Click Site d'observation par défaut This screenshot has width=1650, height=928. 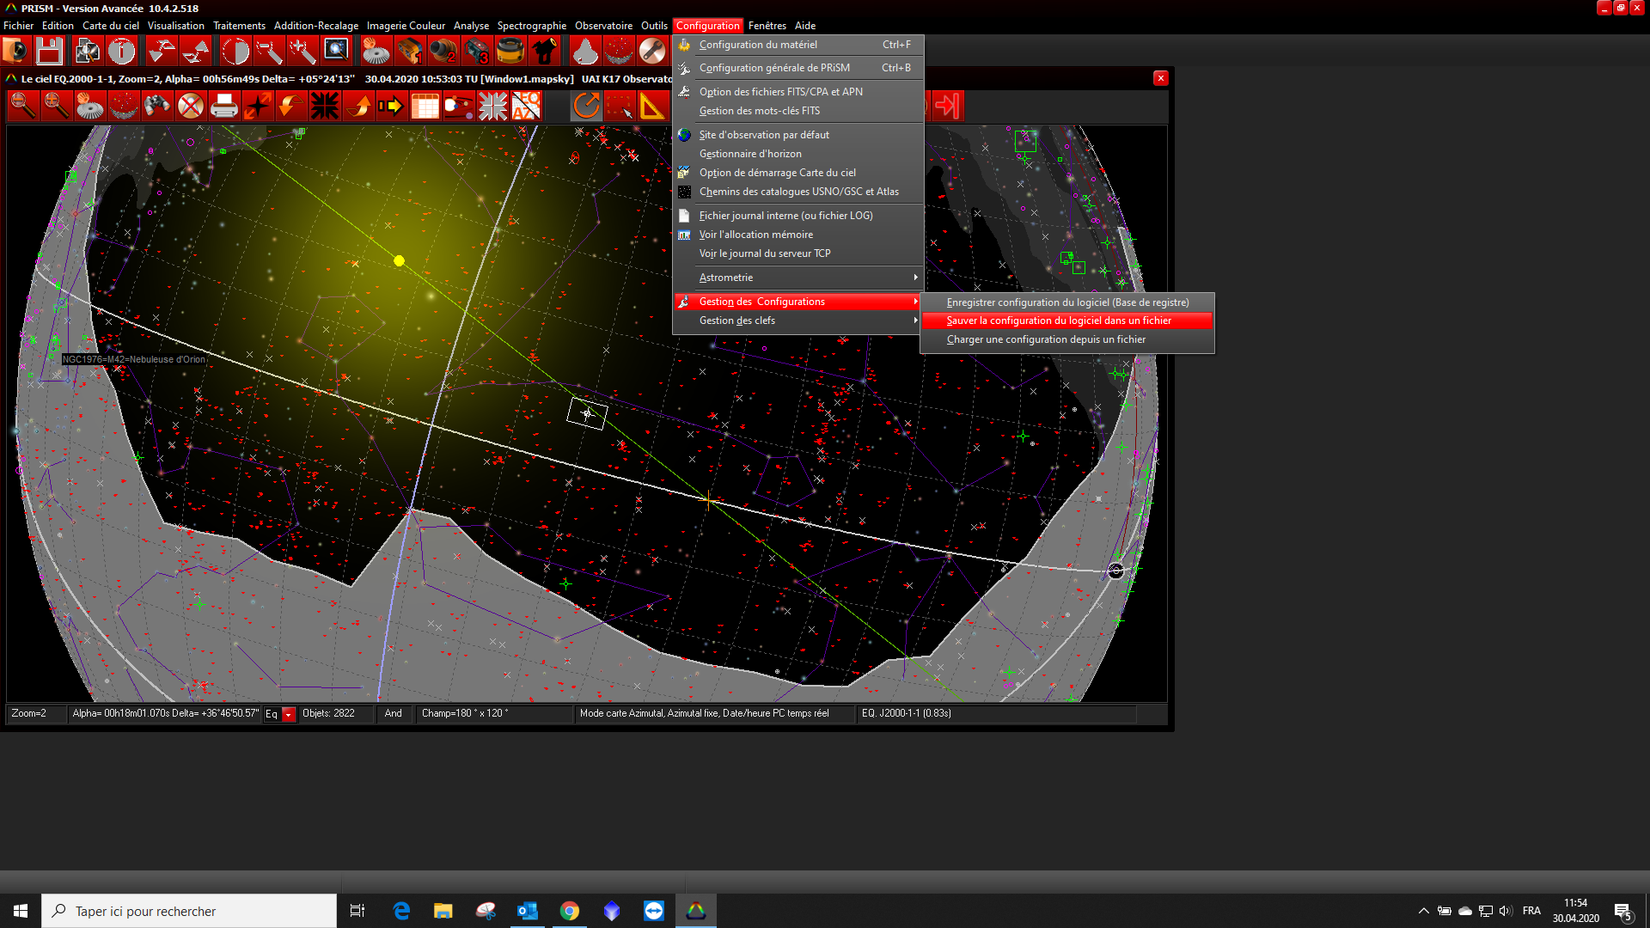pos(764,135)
